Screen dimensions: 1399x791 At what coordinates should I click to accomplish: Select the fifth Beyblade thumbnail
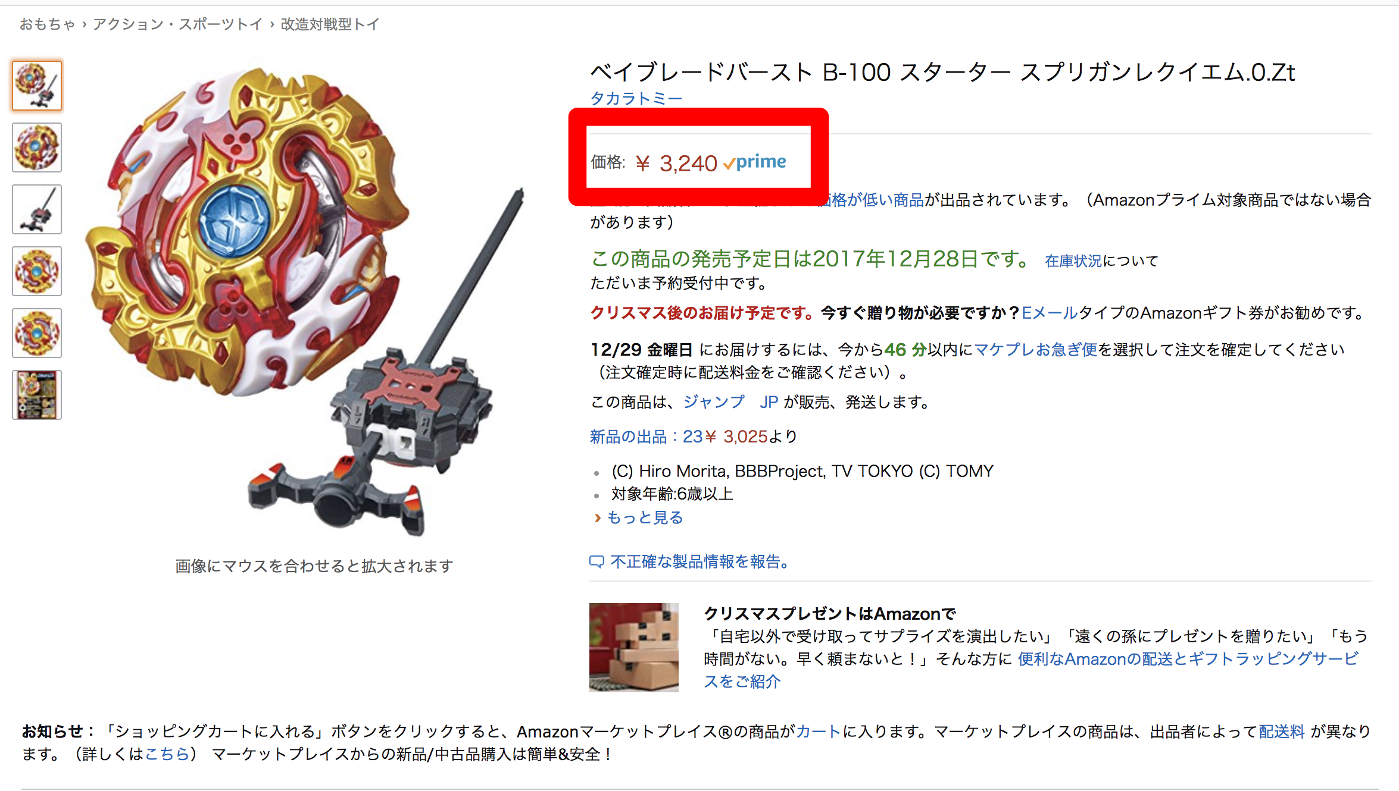click(x=37, y=333)
